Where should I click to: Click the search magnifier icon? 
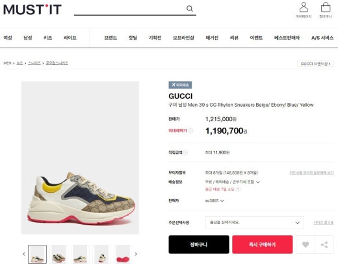(x=190, y=8)
